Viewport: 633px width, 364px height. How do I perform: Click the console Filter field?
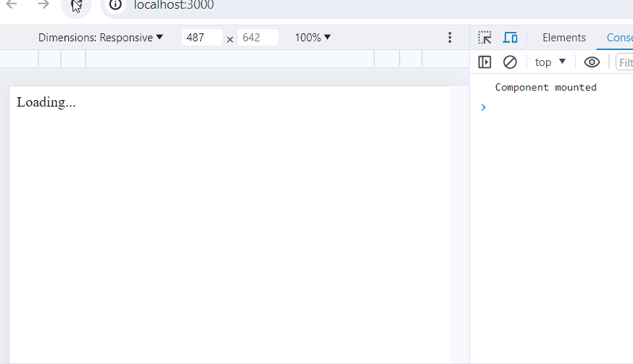(625, 62)
